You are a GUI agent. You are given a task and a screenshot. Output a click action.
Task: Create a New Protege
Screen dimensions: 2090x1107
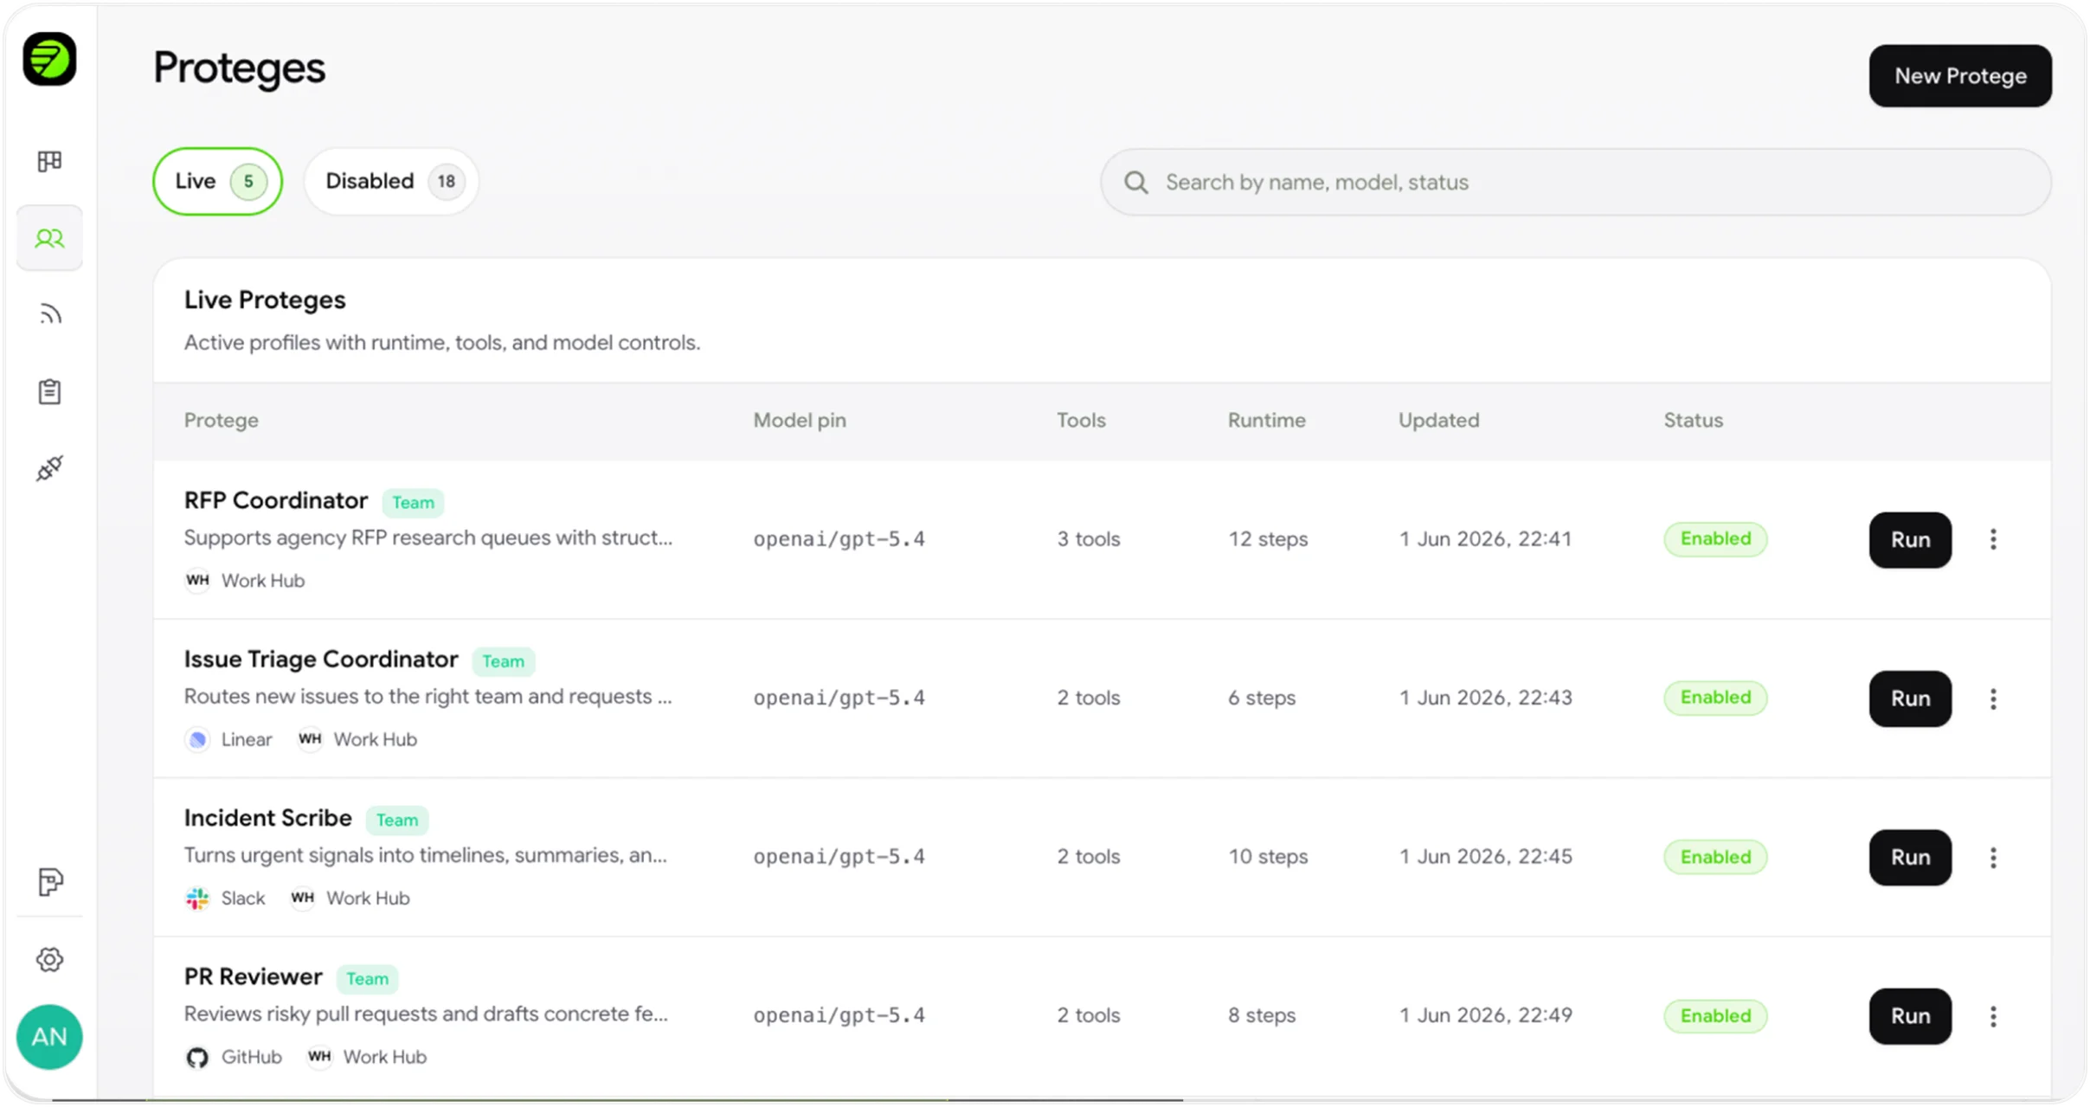click(1960, 76)
